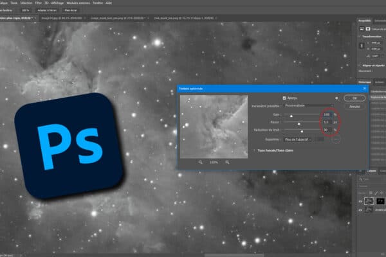This screenshot has width=386, height=257.
Task: Zoom out the Netteté optimisée preview
Action: tap(200, 163)
